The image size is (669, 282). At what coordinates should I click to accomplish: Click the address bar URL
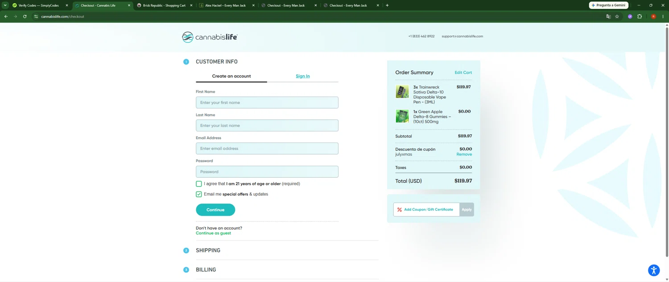point(62,16)
